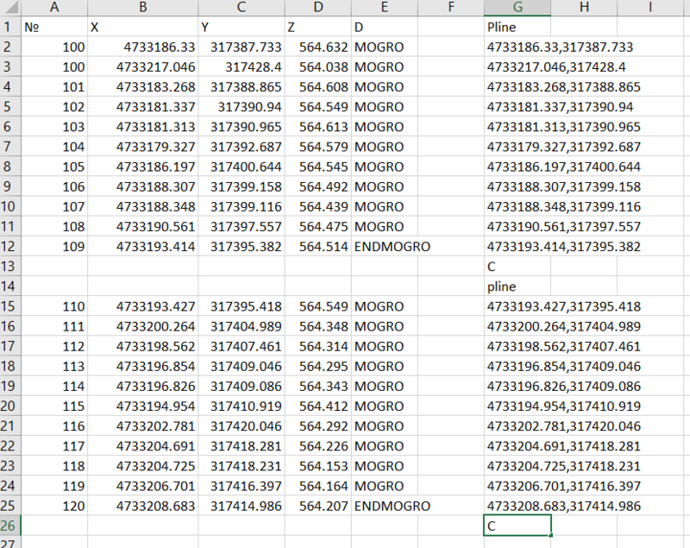Click the 'Pline' cell in G1
The image size is (690, 548).
(517, 27)
